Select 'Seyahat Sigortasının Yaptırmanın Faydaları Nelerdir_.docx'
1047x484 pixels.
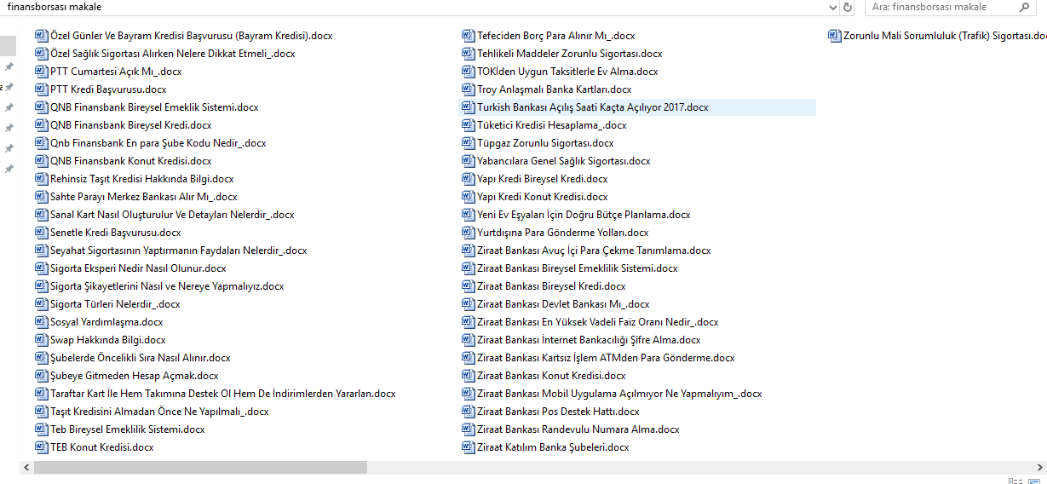[x=178, y=251]
